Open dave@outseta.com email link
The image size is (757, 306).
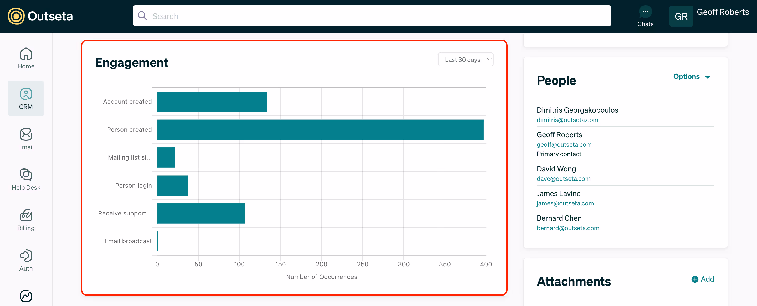tap(563, 179)
